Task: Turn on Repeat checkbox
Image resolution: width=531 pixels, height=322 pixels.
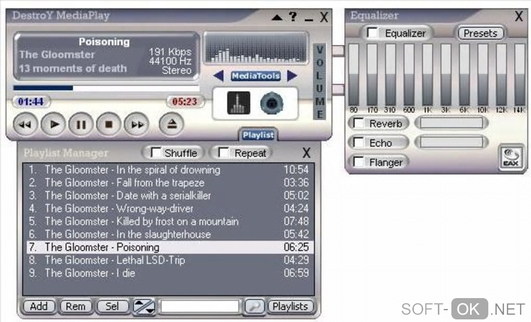Action: point(224,152)
